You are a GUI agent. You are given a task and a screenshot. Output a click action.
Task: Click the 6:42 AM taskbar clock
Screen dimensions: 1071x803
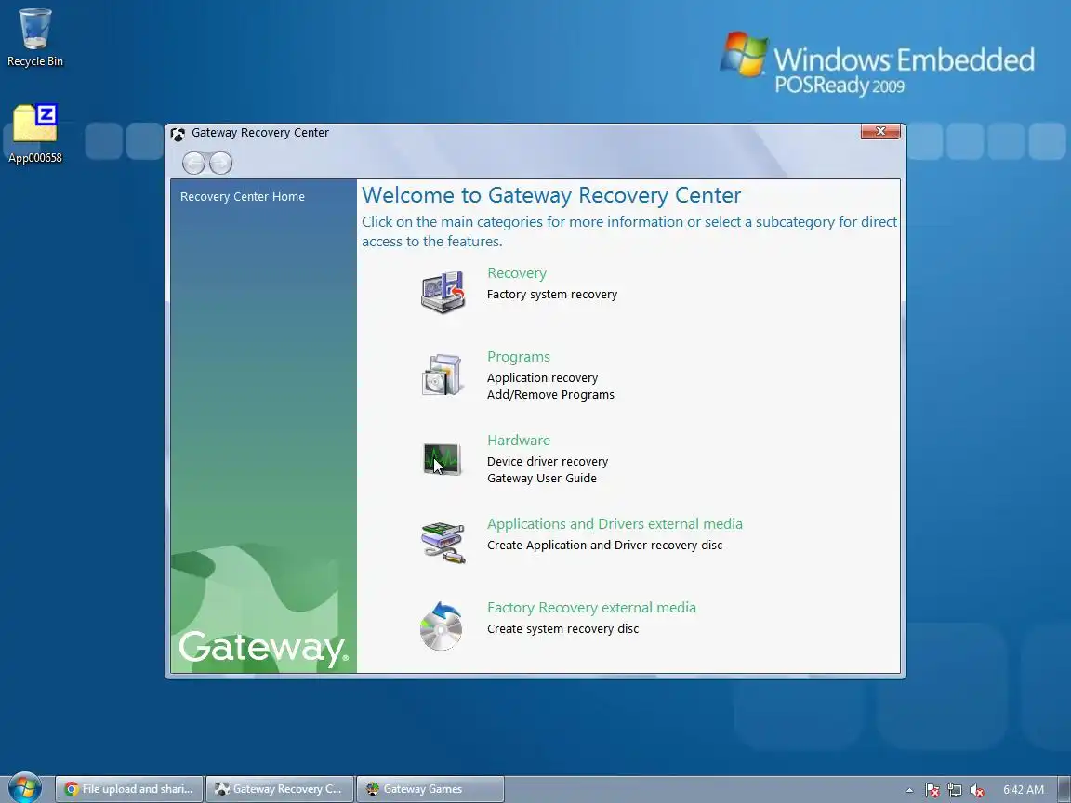click(1024, 789)
